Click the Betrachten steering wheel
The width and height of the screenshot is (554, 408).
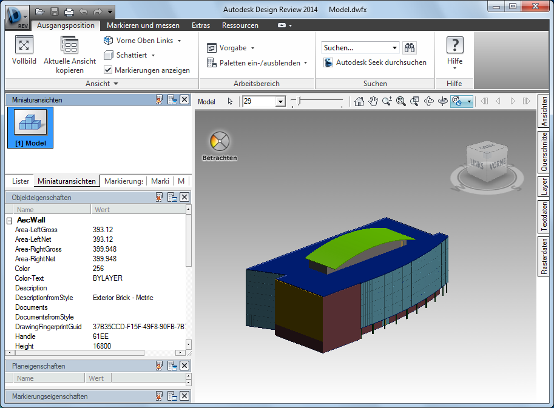[220, 141]
